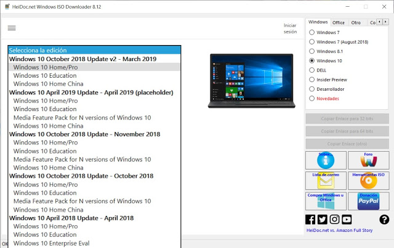Viewport: 394px width, 248px height.
Task: Choose Home/Pro under October 2018 Update v2
Action: click(94, 67)
